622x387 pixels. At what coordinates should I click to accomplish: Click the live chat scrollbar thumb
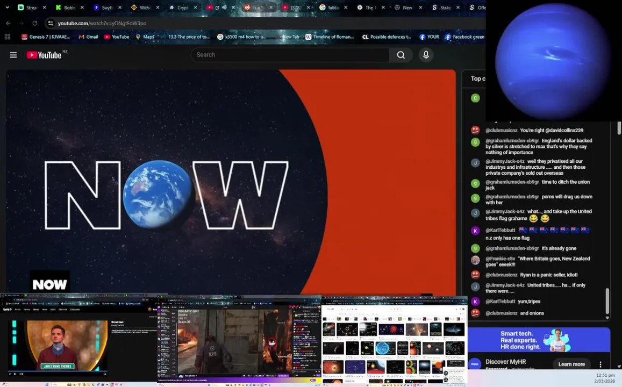[607, 302]
